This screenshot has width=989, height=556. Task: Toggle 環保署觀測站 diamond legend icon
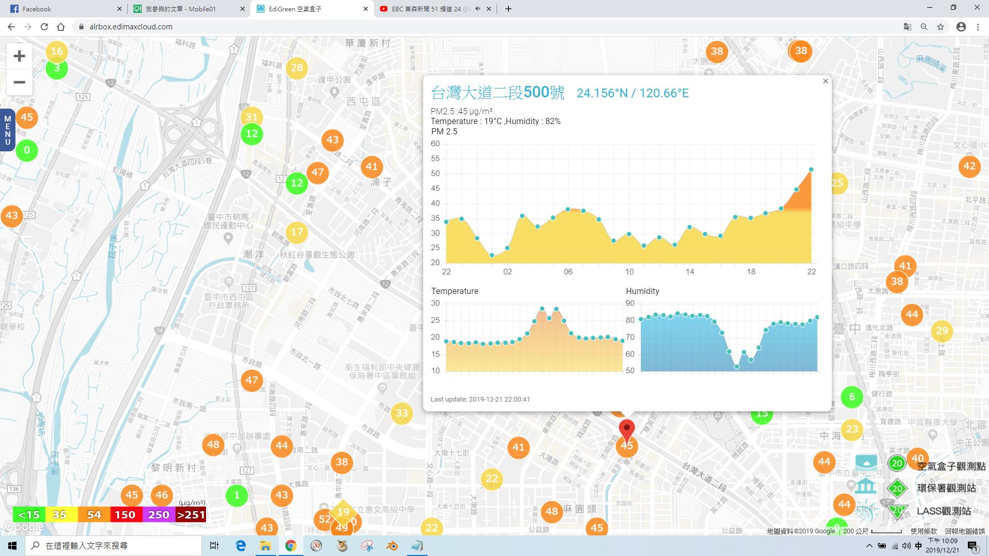coord(897,489)
